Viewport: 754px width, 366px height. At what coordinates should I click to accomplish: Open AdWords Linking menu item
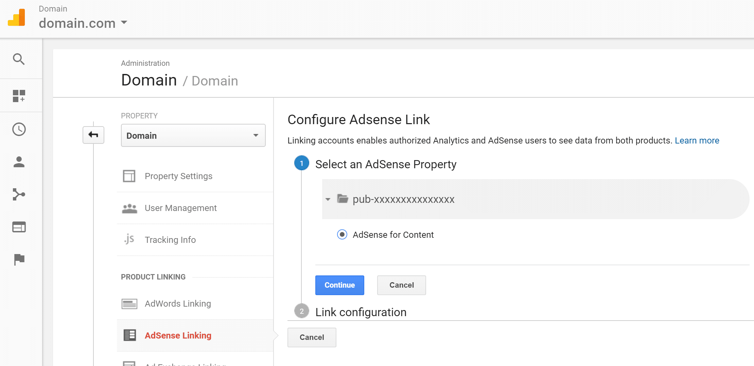click(195, 304)
